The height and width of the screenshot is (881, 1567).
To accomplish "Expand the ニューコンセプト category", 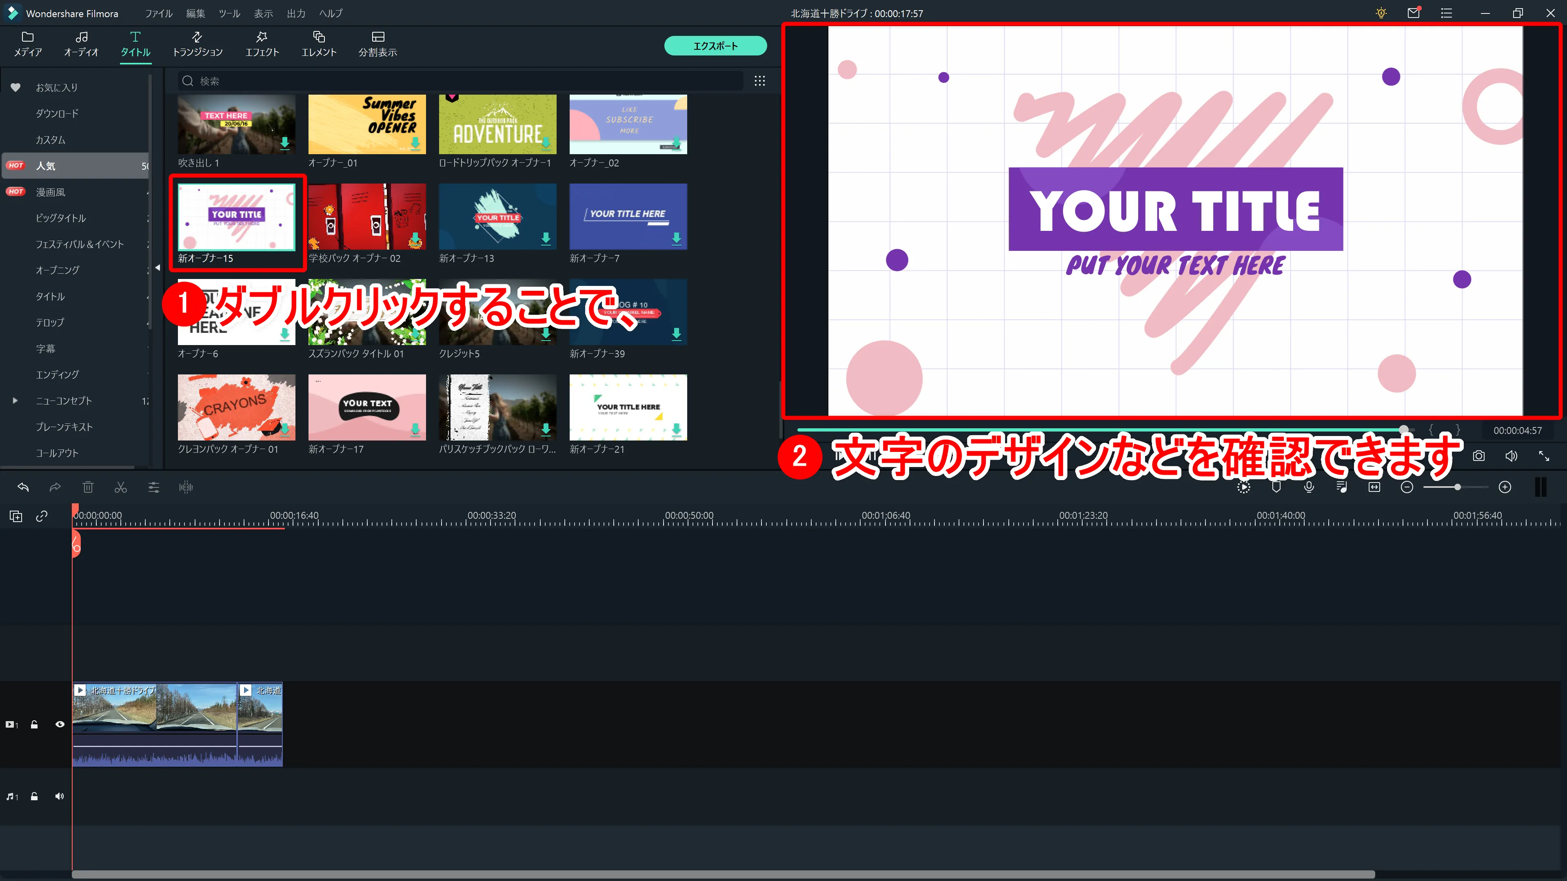I will click(15, 401).
